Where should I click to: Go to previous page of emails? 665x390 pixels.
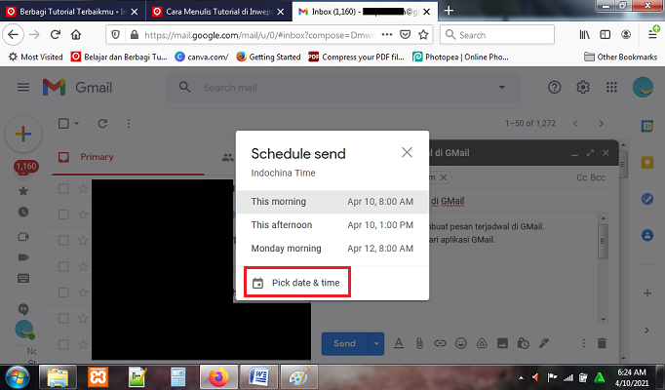click(x=575, y=124)
